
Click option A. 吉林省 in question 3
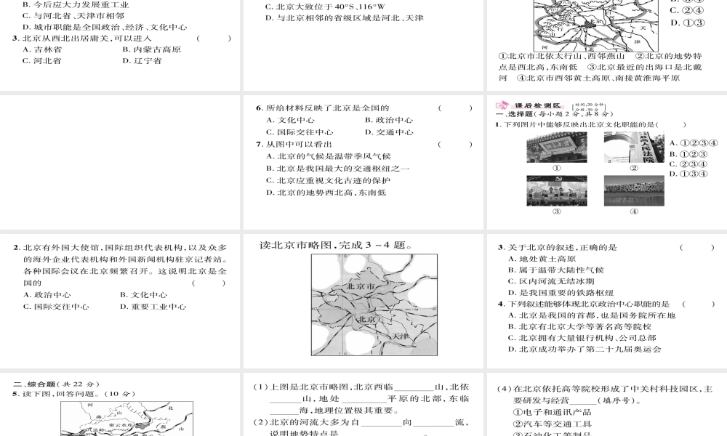click(x=42, y=49)
